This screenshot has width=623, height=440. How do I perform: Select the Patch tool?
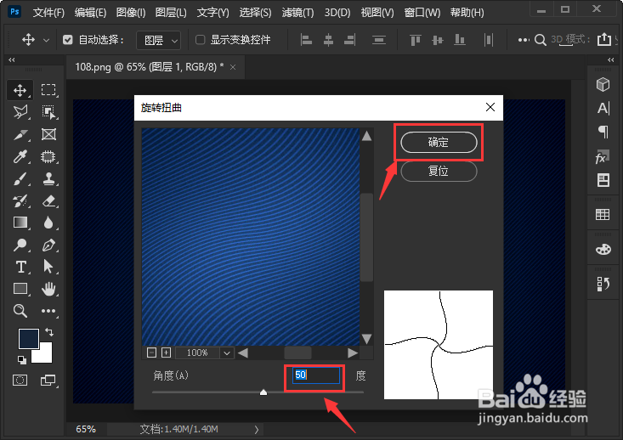click(x=48, y=157)
